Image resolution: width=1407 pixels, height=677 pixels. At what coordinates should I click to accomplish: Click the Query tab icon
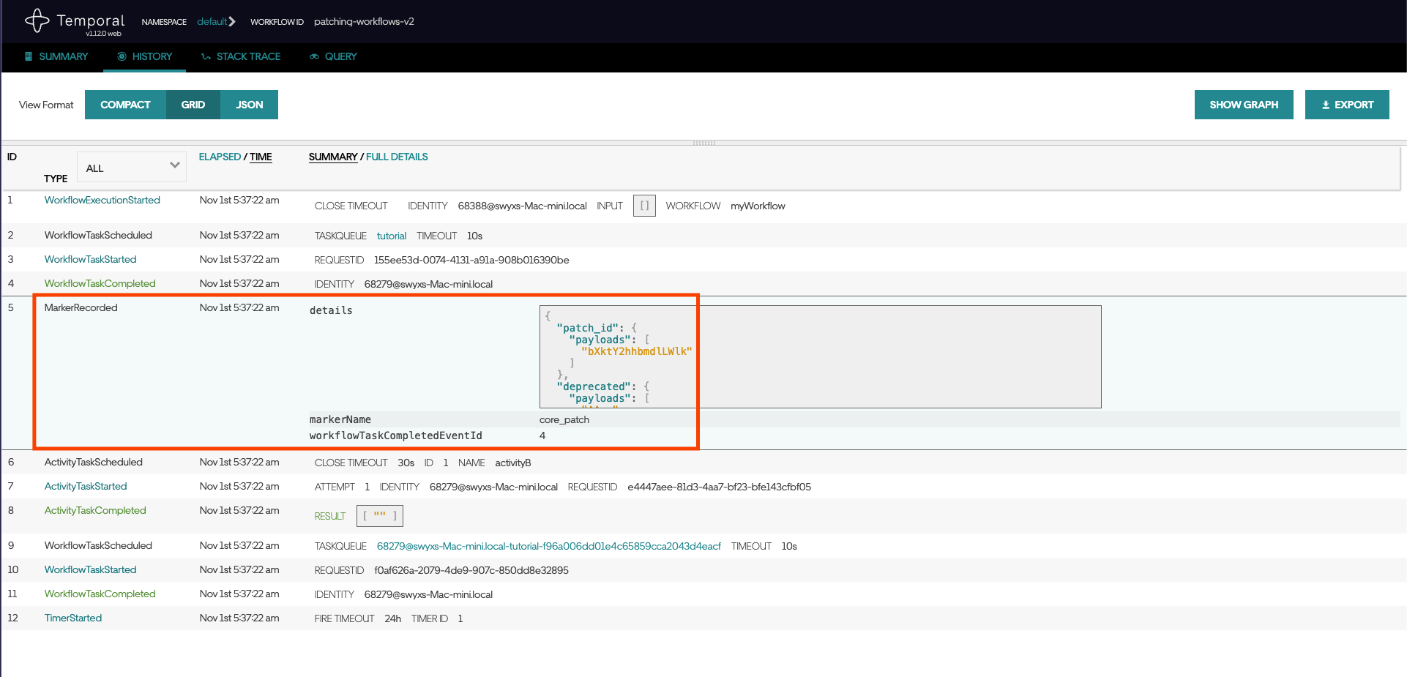click(314, 56)
